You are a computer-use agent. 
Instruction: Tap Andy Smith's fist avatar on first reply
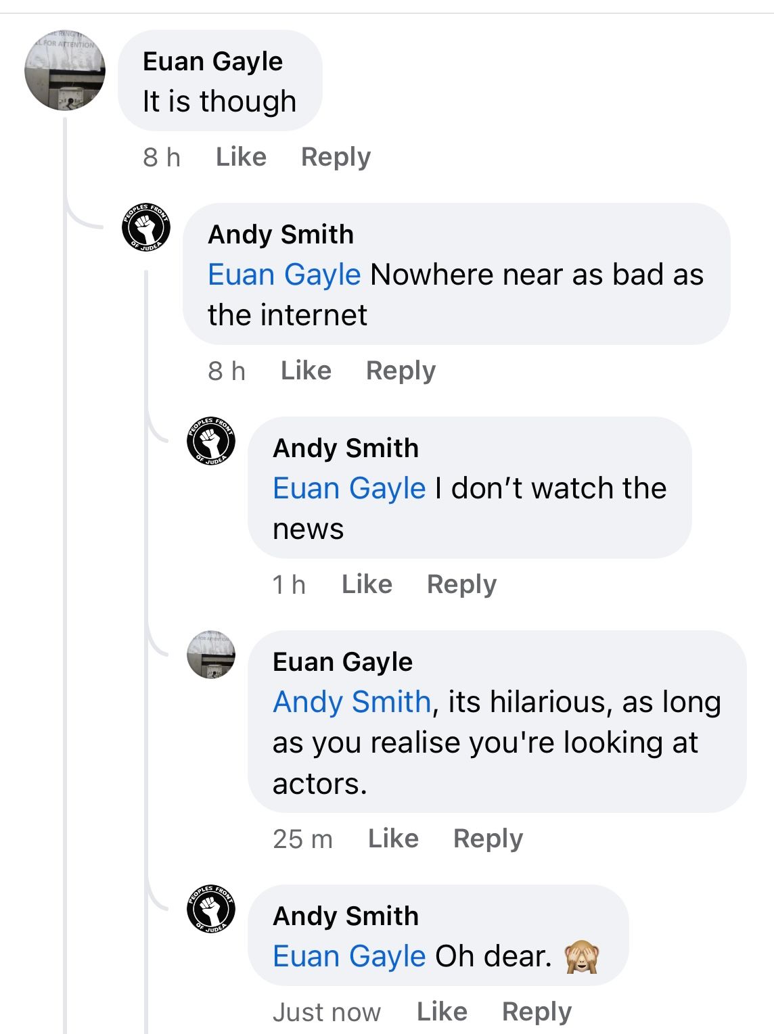pos(145,228)
